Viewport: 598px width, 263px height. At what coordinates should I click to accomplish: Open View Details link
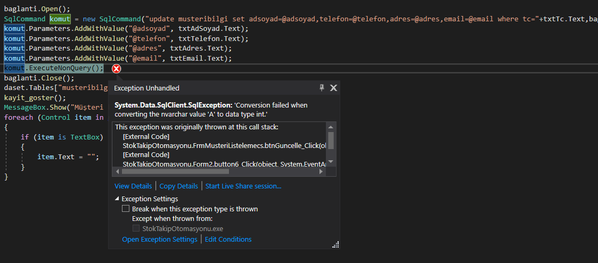click(133, 186)
